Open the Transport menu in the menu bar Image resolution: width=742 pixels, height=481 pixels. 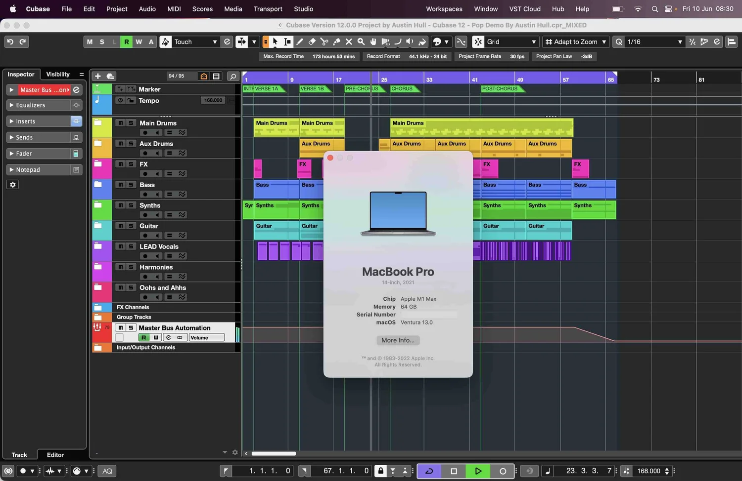pyautogui.click(x=268, y=9)
